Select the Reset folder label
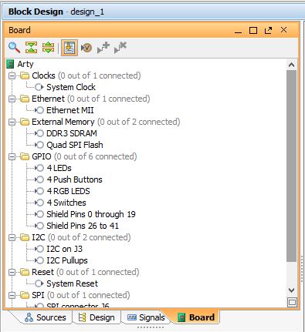 pos(42,272)
